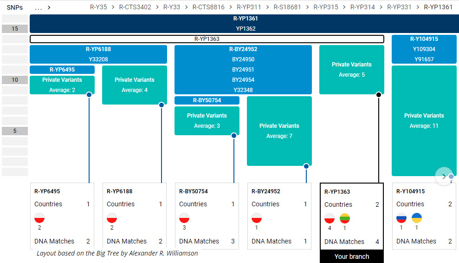Viewport: 459px width, 263px height.
Task: Click the R-Y35 breadcrumb link
Action: point(98,7)
